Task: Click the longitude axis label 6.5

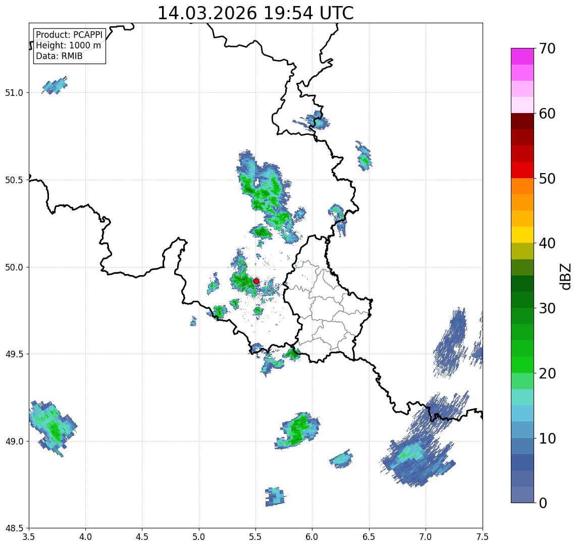Action: [x=369, y=537]
